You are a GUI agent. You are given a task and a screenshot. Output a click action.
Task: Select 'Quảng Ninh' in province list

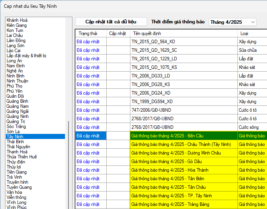35,116
